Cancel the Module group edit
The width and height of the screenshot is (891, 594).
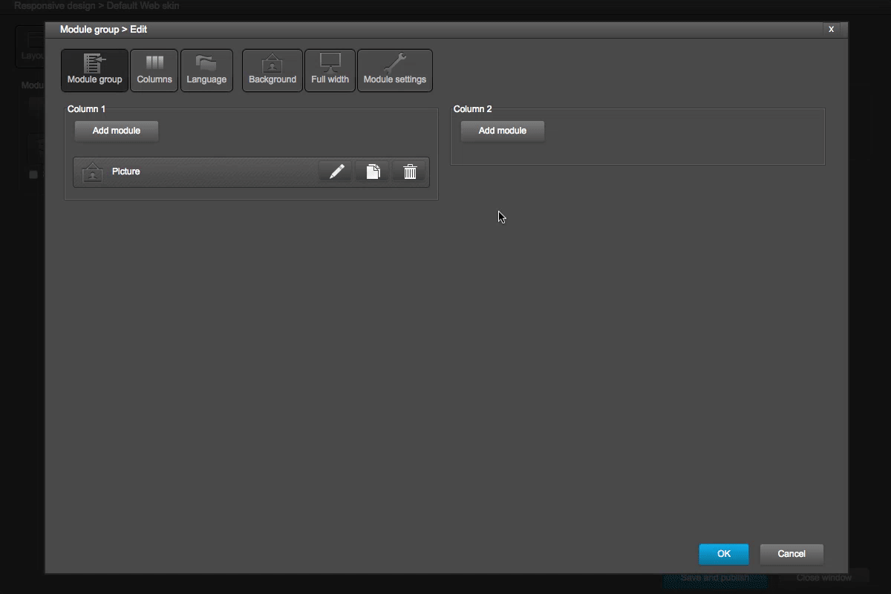point(791,554)
